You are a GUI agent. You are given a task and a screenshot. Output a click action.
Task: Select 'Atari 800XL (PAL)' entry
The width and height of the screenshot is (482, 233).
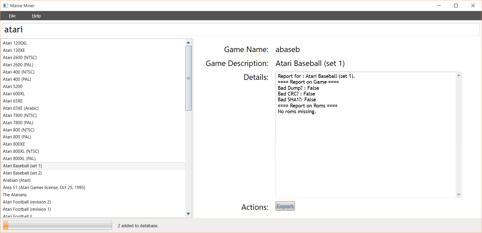tap(93, 159)
